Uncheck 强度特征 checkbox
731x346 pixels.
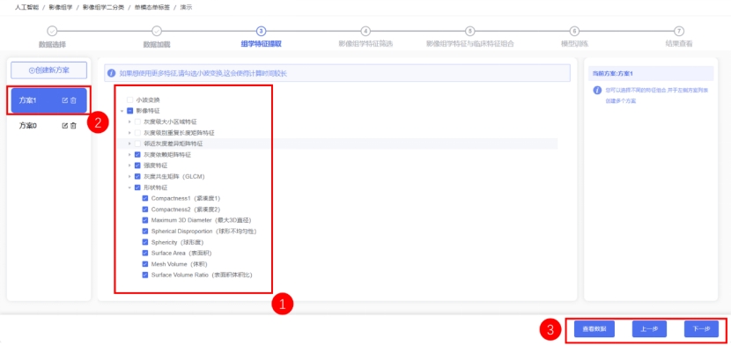click(x=137, y=166)
